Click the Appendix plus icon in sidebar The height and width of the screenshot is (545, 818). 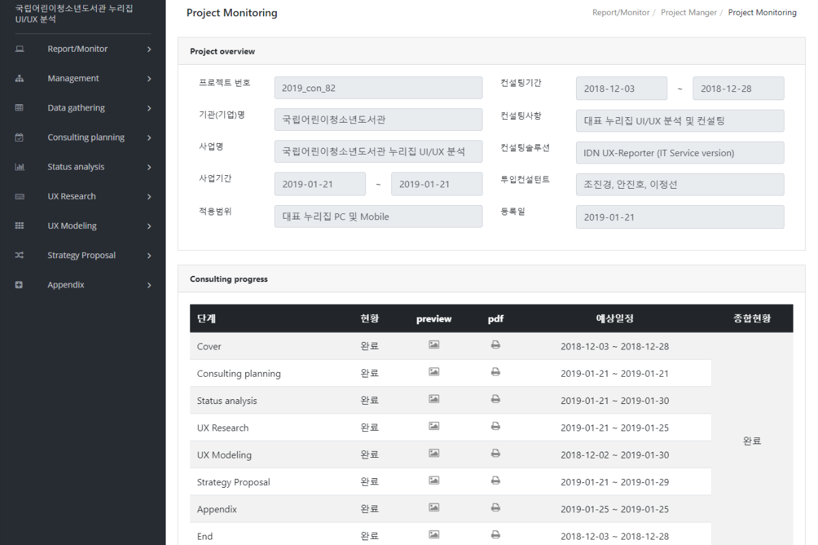(19, 285)
